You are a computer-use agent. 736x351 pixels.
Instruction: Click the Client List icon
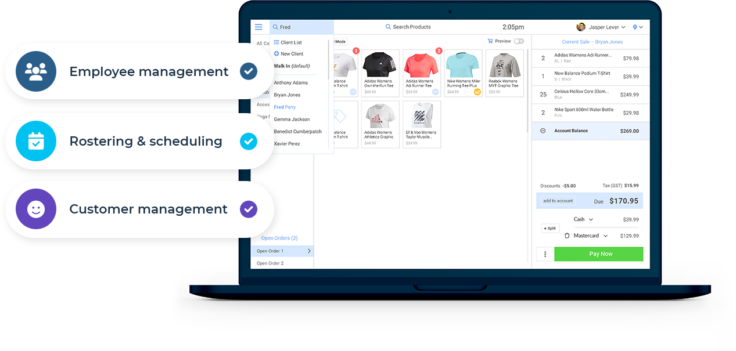(x=277, y=42)
